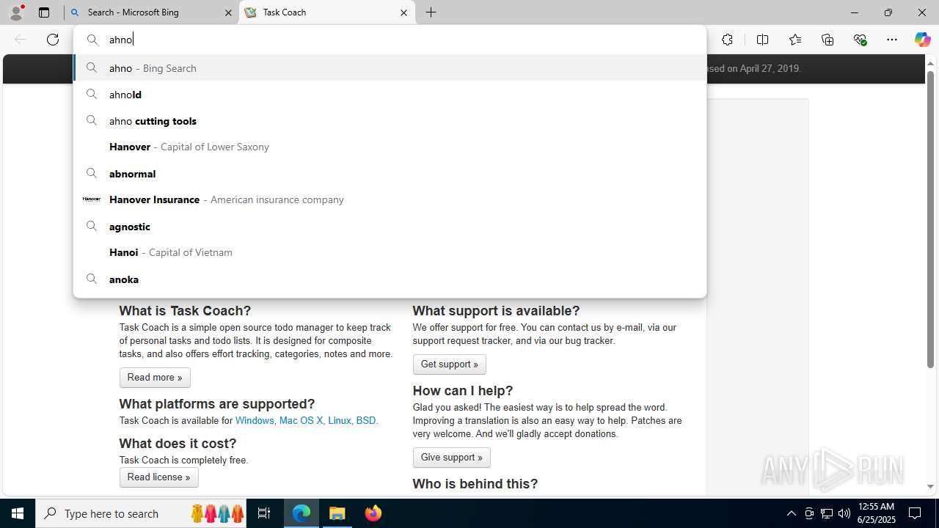The height and width of the screenshot is (528, 939).
Task: Open the Linux platform link
Action: (x=339, y=421)
